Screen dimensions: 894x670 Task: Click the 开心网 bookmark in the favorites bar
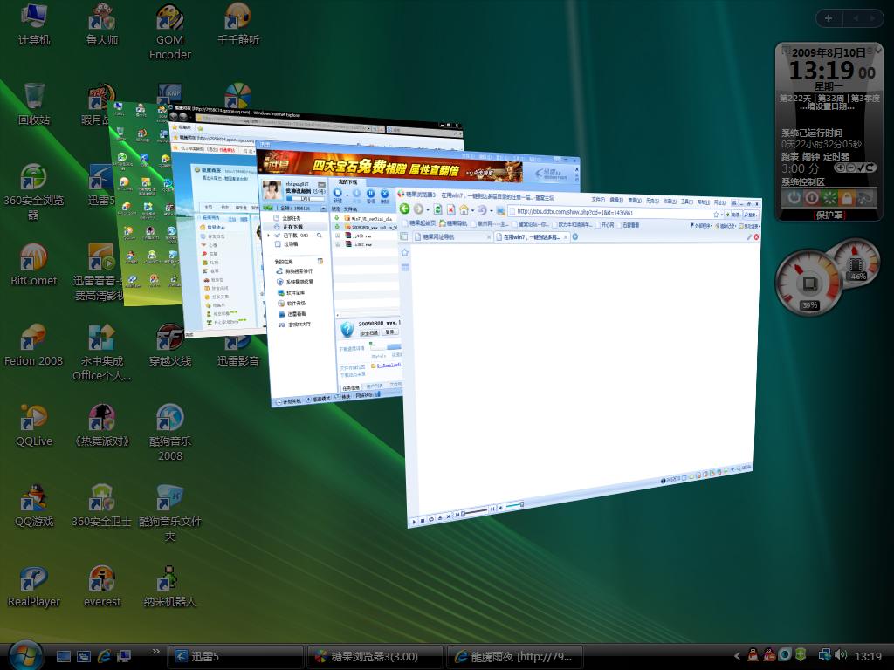(x=604, y=224)
